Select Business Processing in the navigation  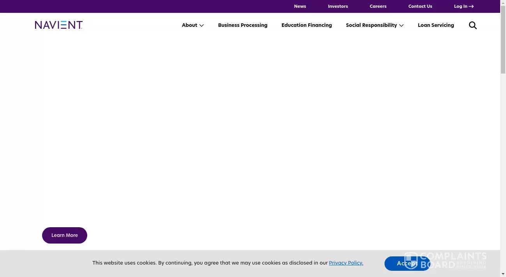pyautogui.click(x=243, y=25)
